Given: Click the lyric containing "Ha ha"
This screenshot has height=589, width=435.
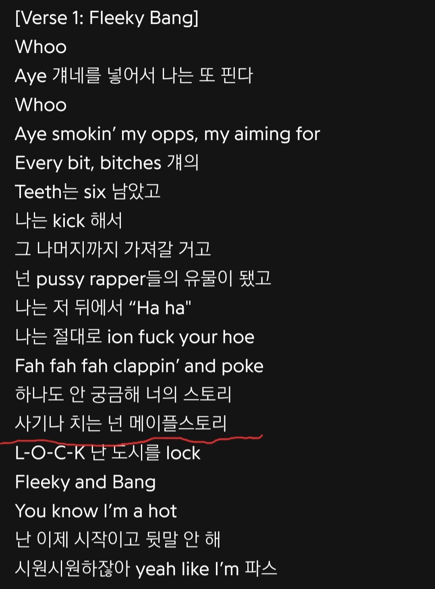Looking at the screenshot, I should click(103, 308).
